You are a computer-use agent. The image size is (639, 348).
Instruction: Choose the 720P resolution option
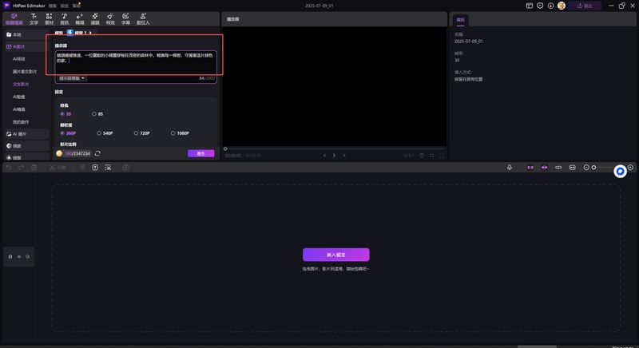pyautogui.click(x=136, y=133)
